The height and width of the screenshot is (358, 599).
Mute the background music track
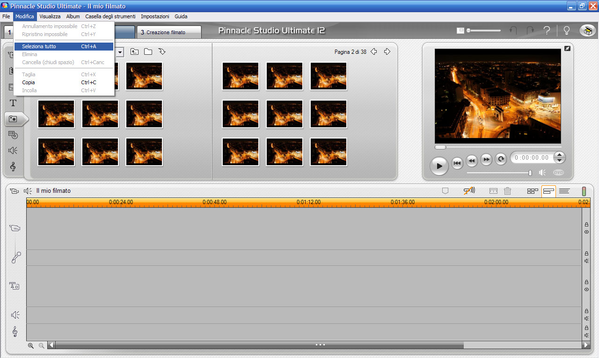pyautogui.click(x=586, y=335)
